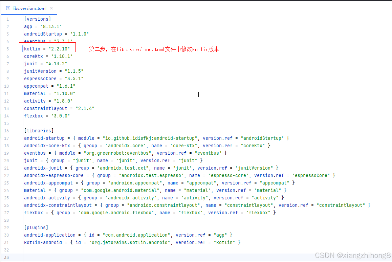This screenshot has height=262, width=392.
Task: Click the "io.github.idisfkj:android-startup" module string
Action: coord(149,138)
